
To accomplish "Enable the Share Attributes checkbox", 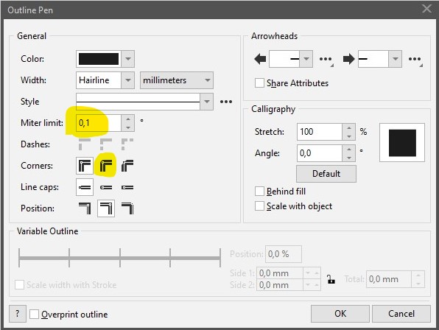I will point(259,82).
